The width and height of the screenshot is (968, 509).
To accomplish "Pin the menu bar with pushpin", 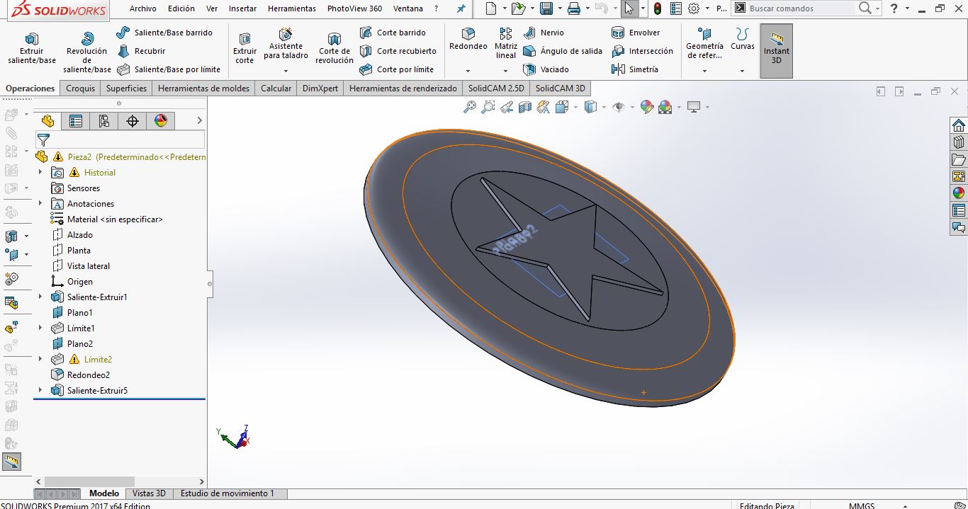I will click(461, 9).
